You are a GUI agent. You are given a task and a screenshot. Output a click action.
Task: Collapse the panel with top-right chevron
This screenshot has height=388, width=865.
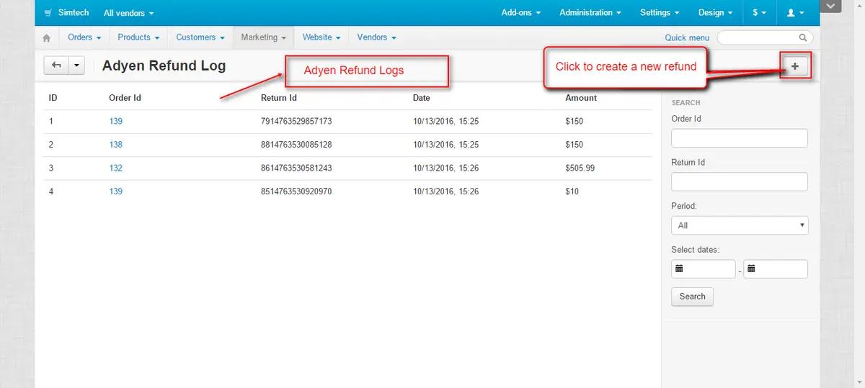[831, 6]
